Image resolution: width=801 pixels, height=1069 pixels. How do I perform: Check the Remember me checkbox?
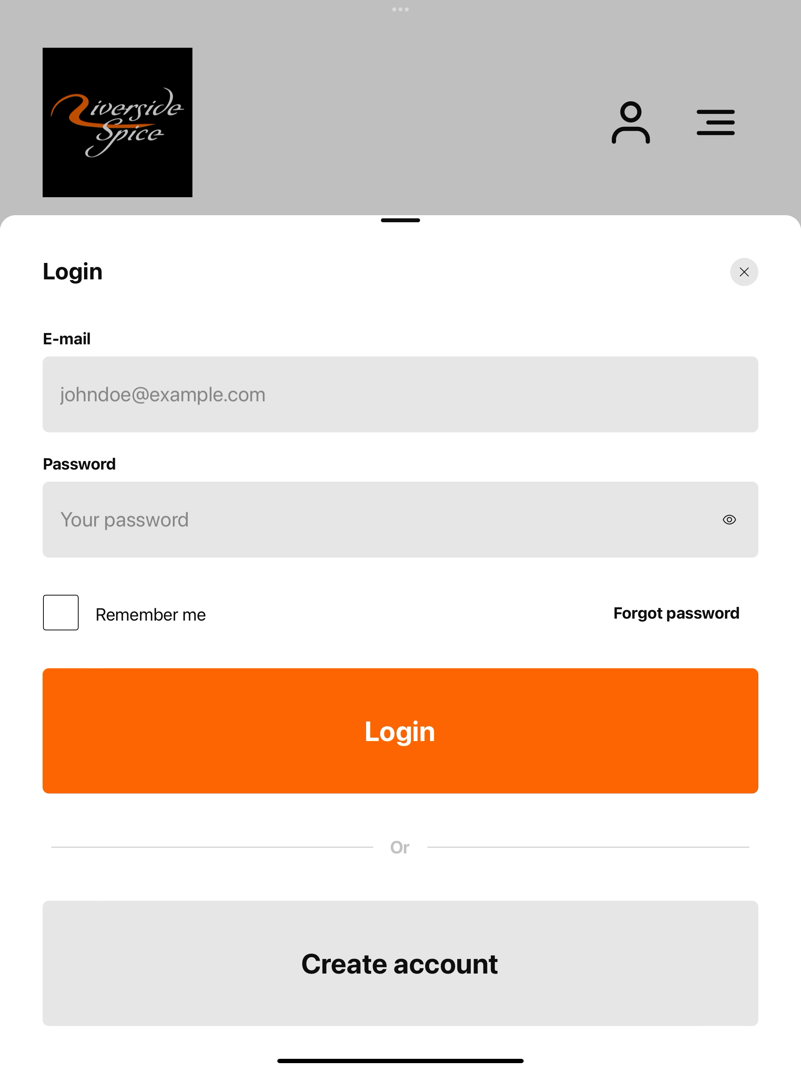[x=61, y=613]
